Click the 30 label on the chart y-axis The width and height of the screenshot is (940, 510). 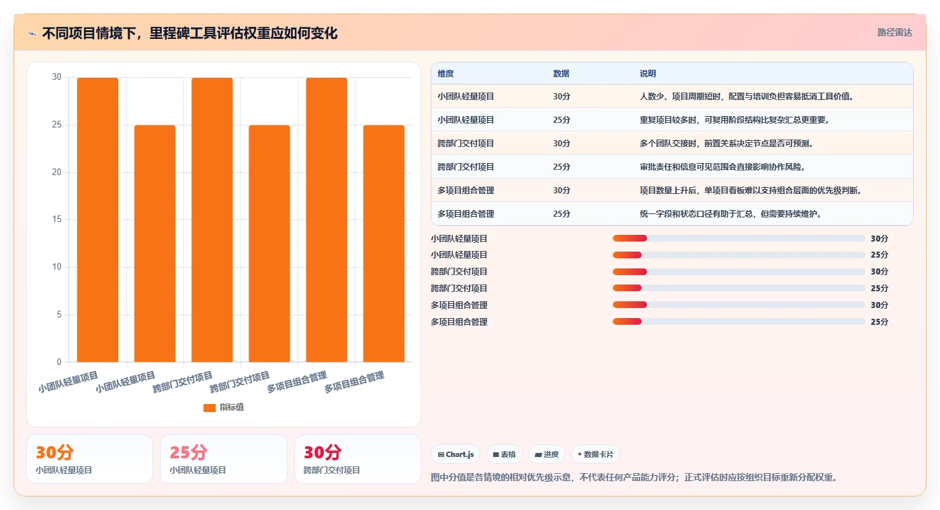(56, 78)
